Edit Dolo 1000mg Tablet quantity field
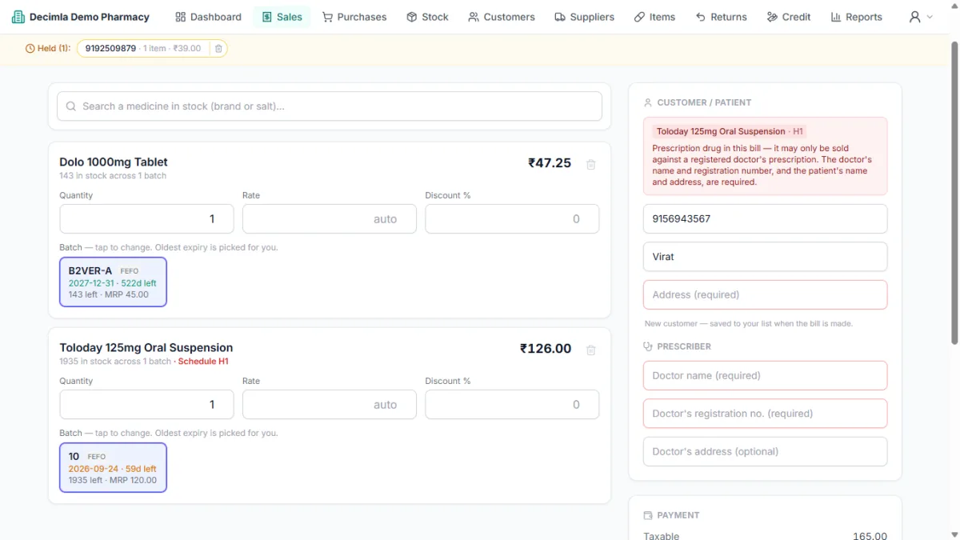 (146, 219)
